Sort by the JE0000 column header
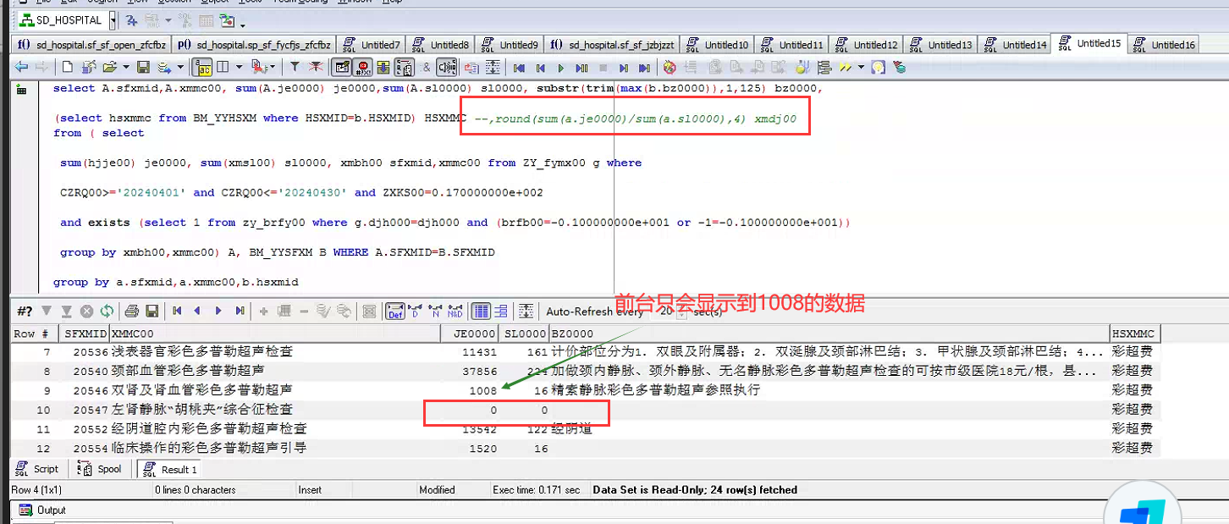This screenshot has width=1229, height=524. point(470,334)
